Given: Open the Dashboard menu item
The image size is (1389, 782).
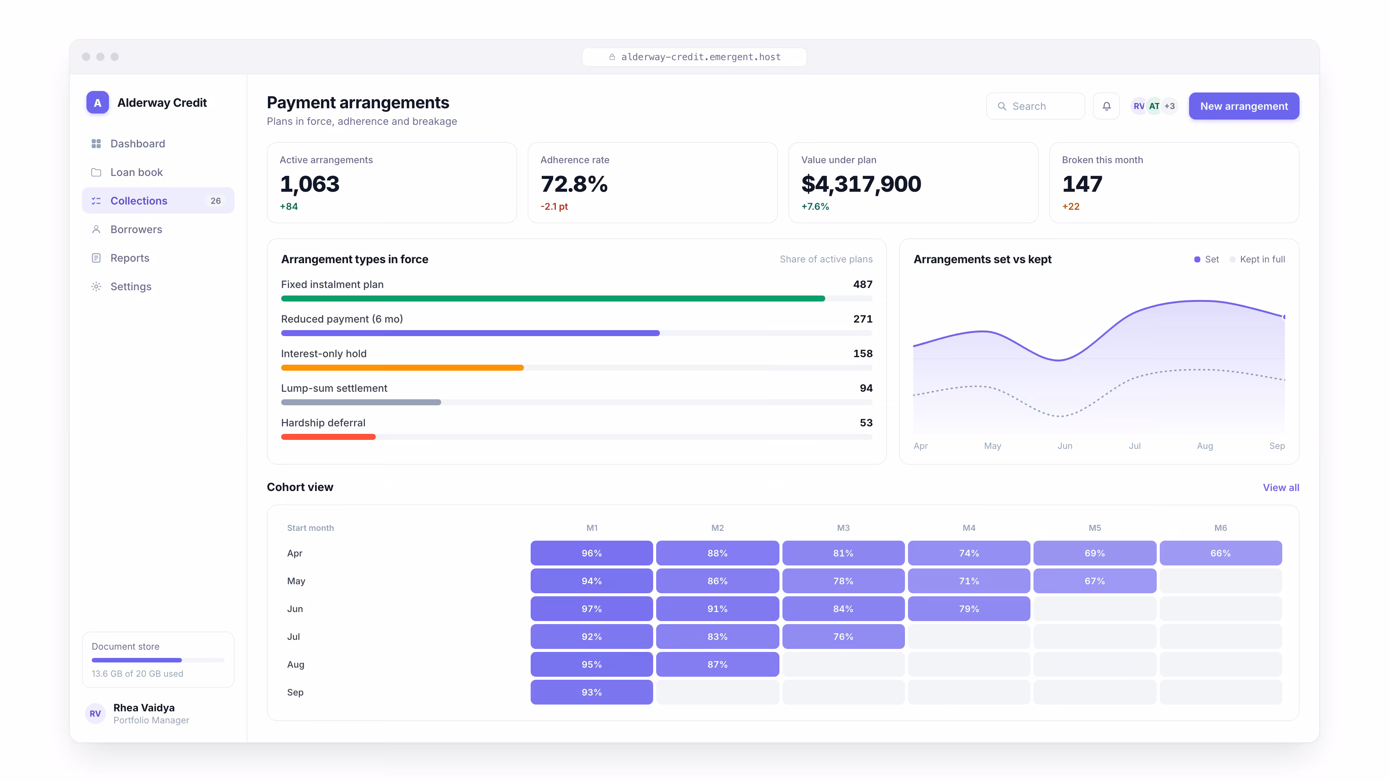Looking at the screenshot, I should [x=158, y=144].
